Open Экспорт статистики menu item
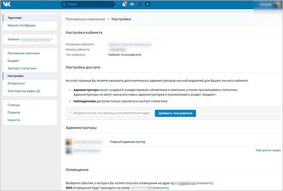 (x=22, y=68)
